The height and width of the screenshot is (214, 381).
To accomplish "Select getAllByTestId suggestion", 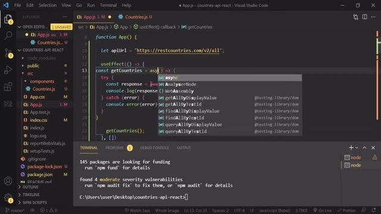I will point(230,105).
